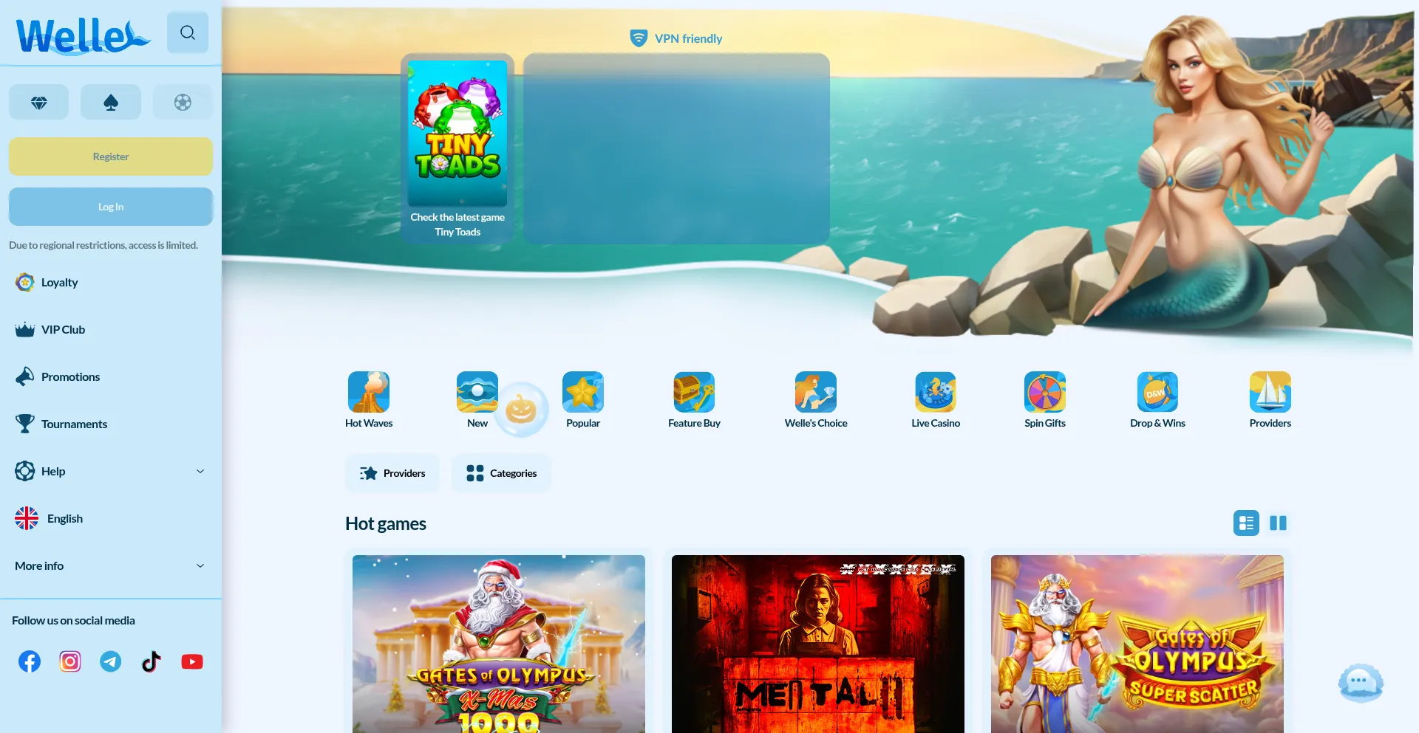Open Gates of Olympus Super Scatter game
The width and height of the screenshot is (1419, 733).
tap(1137, 644)
